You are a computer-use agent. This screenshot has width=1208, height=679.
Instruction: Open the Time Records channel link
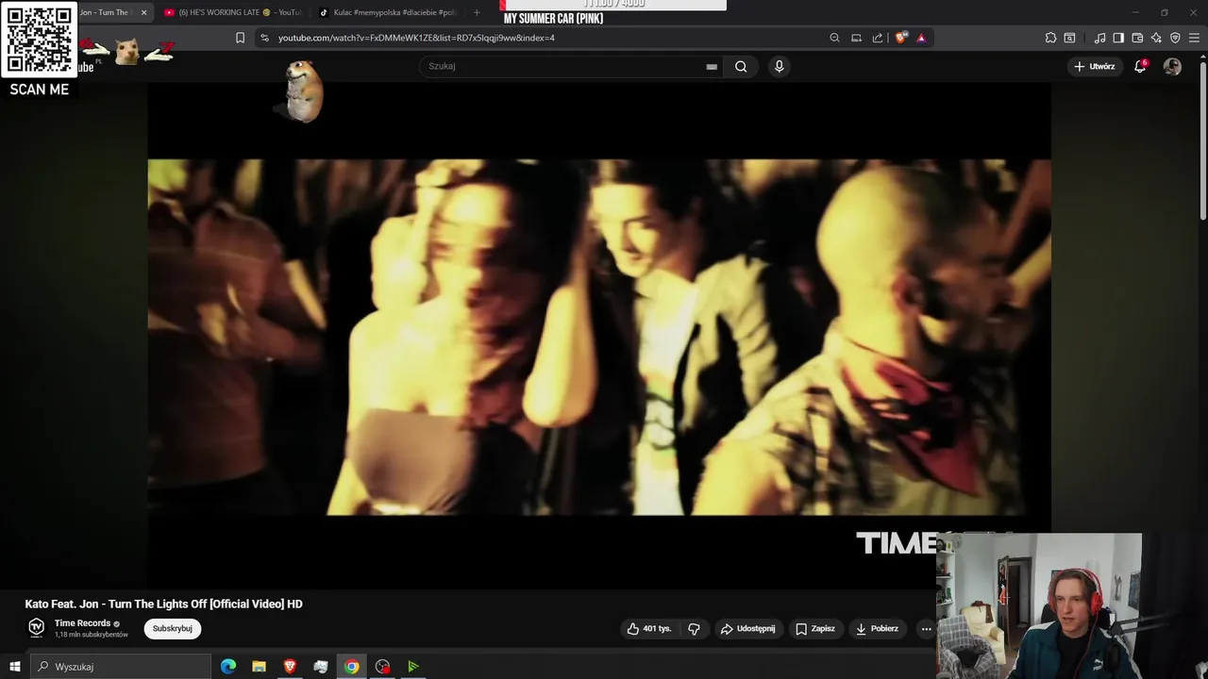point(82,623)
